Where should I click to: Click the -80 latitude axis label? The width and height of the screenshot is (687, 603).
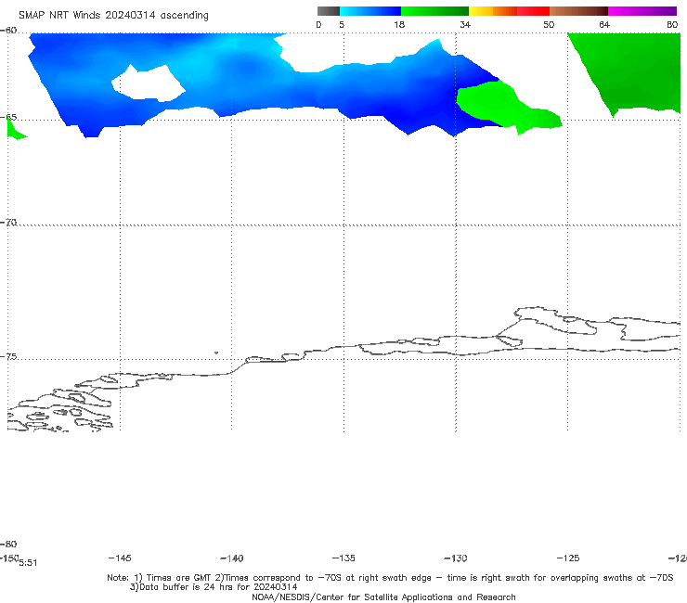[8, 544]
